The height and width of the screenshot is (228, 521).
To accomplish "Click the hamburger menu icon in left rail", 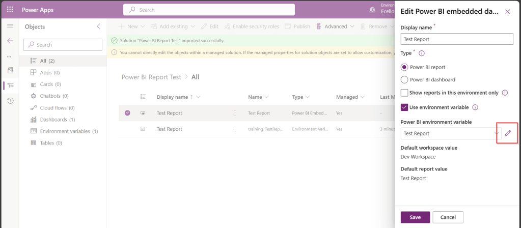I will coord(10,26).
